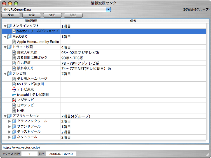The width and height of the screenshot is (211, 158).
Task: Click the URL field showing vector.co.jp
Action: 105,147
